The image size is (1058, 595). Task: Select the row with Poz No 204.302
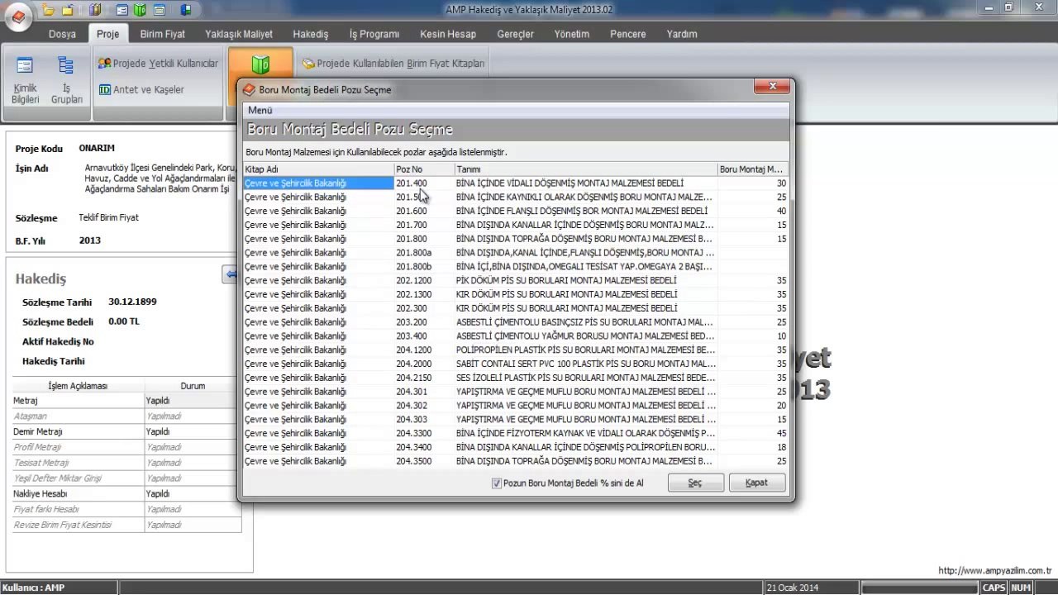(x=516, y=405)
